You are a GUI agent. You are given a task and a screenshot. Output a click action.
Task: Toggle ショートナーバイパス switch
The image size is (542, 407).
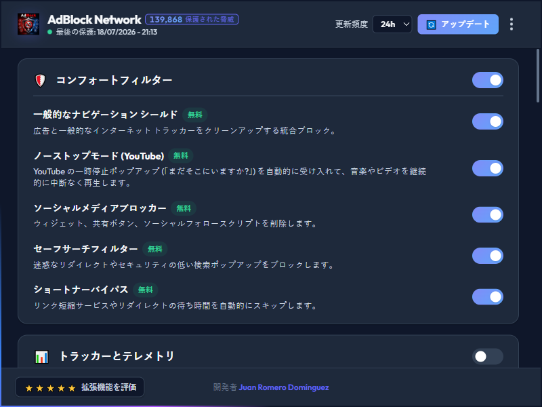point(487,296)
